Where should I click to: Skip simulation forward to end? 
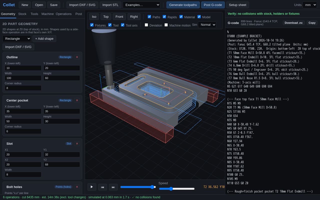pyautogui.click(x=113, y=187)
